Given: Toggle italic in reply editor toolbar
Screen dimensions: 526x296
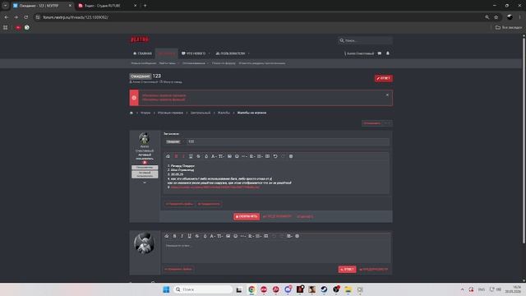Looking at the screenshot, I should 182,236.
